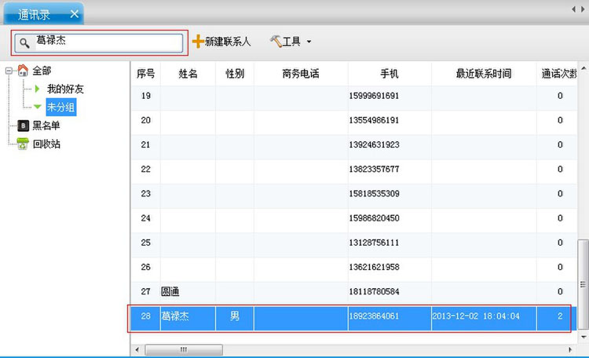The width and height of the screenshot is (589, 358).
Task: Click the blacklist B icon
Action: point(24,126)
